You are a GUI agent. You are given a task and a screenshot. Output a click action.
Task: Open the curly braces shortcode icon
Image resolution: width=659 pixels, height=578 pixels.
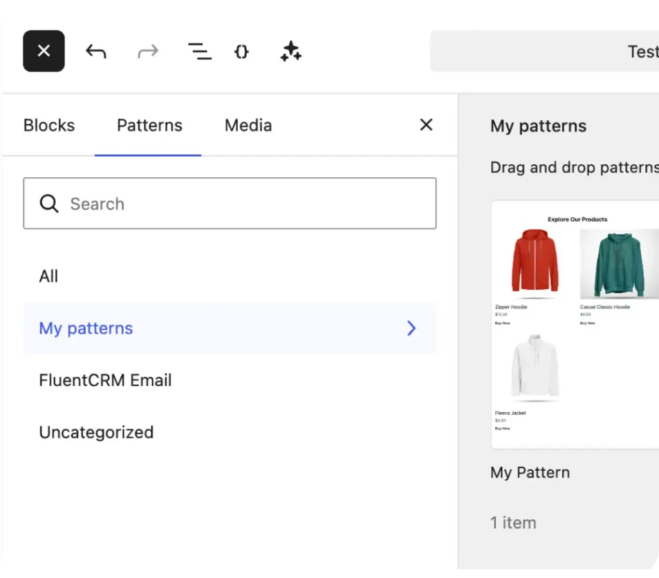tap(242, 51)
